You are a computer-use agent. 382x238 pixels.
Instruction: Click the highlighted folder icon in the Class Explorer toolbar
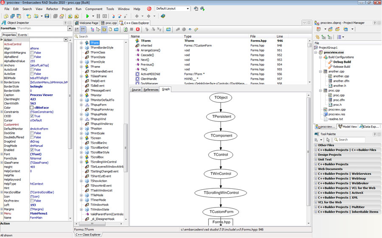pos(104,29)
